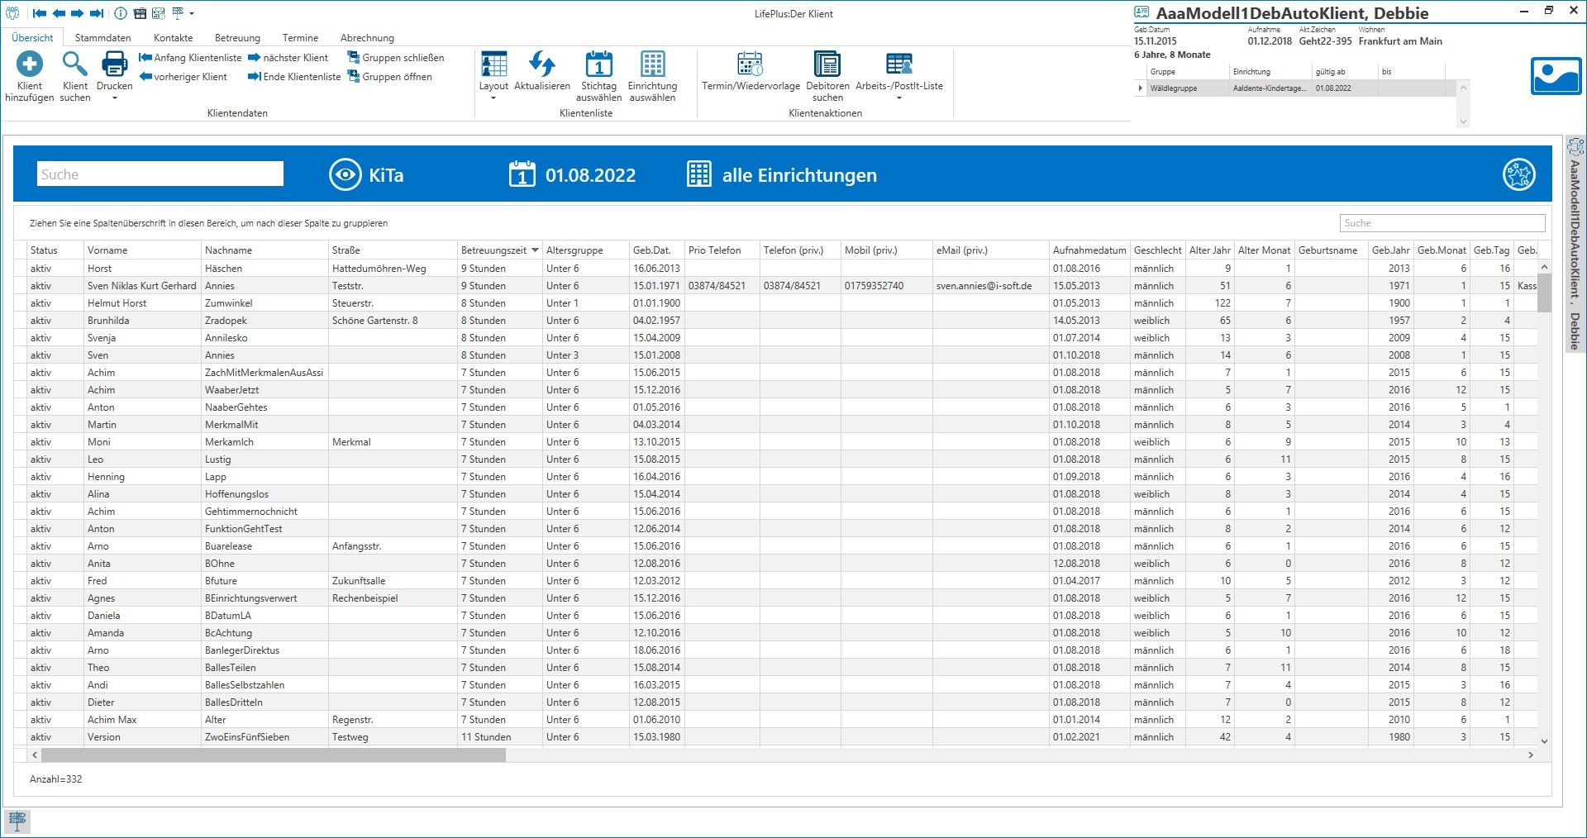This screenshot has height=838, width=1587.
Task: Expand the Drucken dropdown arrow
Action: [x=115, y=98]
